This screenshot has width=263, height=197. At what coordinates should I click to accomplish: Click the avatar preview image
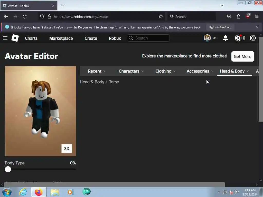click(40, 111)
